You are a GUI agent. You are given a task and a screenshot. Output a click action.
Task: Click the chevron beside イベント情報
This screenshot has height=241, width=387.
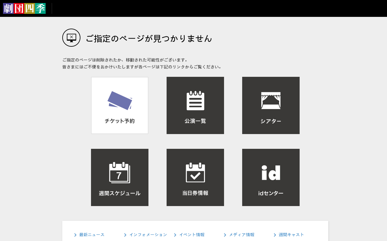[175, 235]
